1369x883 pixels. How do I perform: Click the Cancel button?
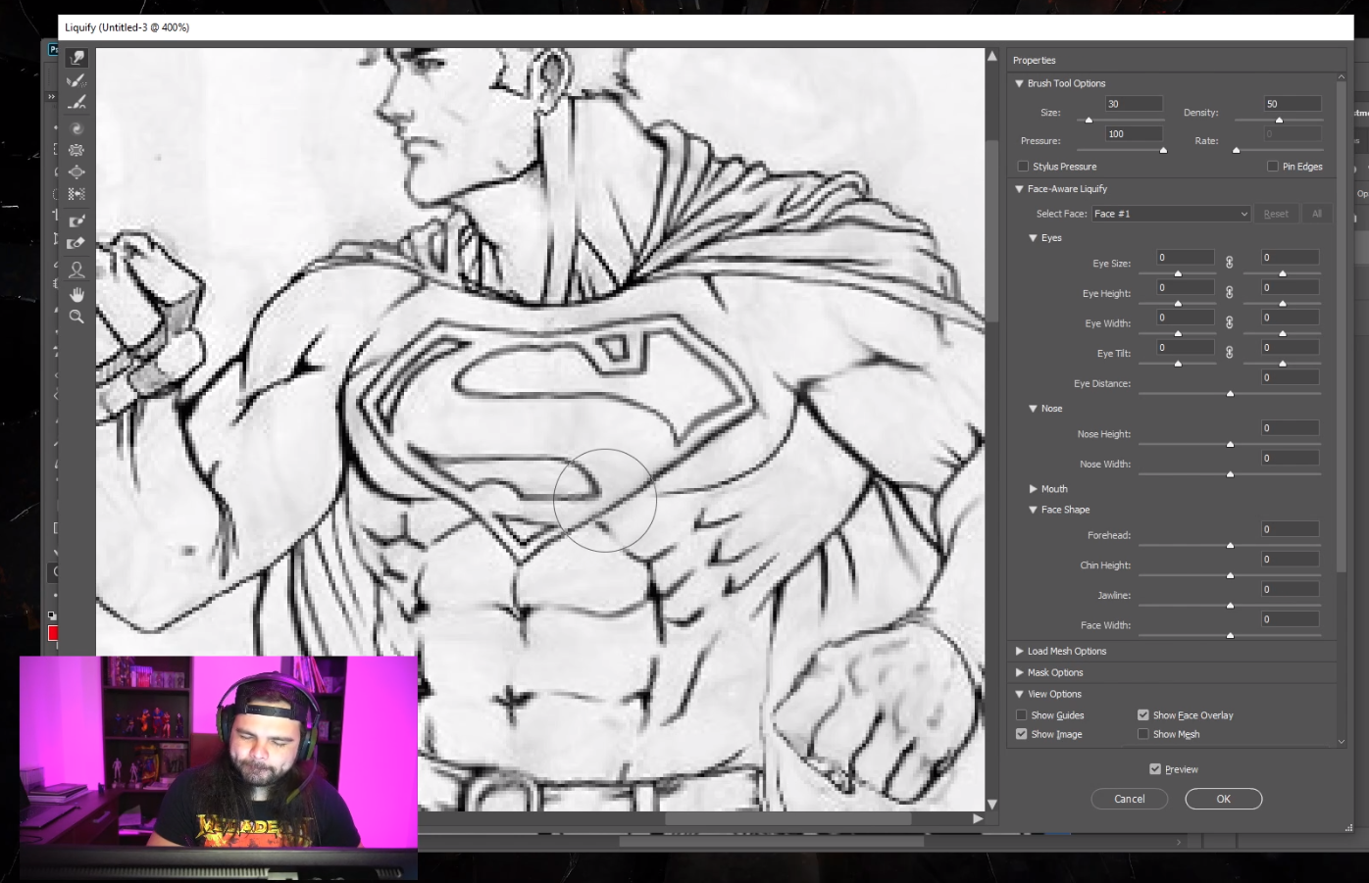tap(1130, 799)
